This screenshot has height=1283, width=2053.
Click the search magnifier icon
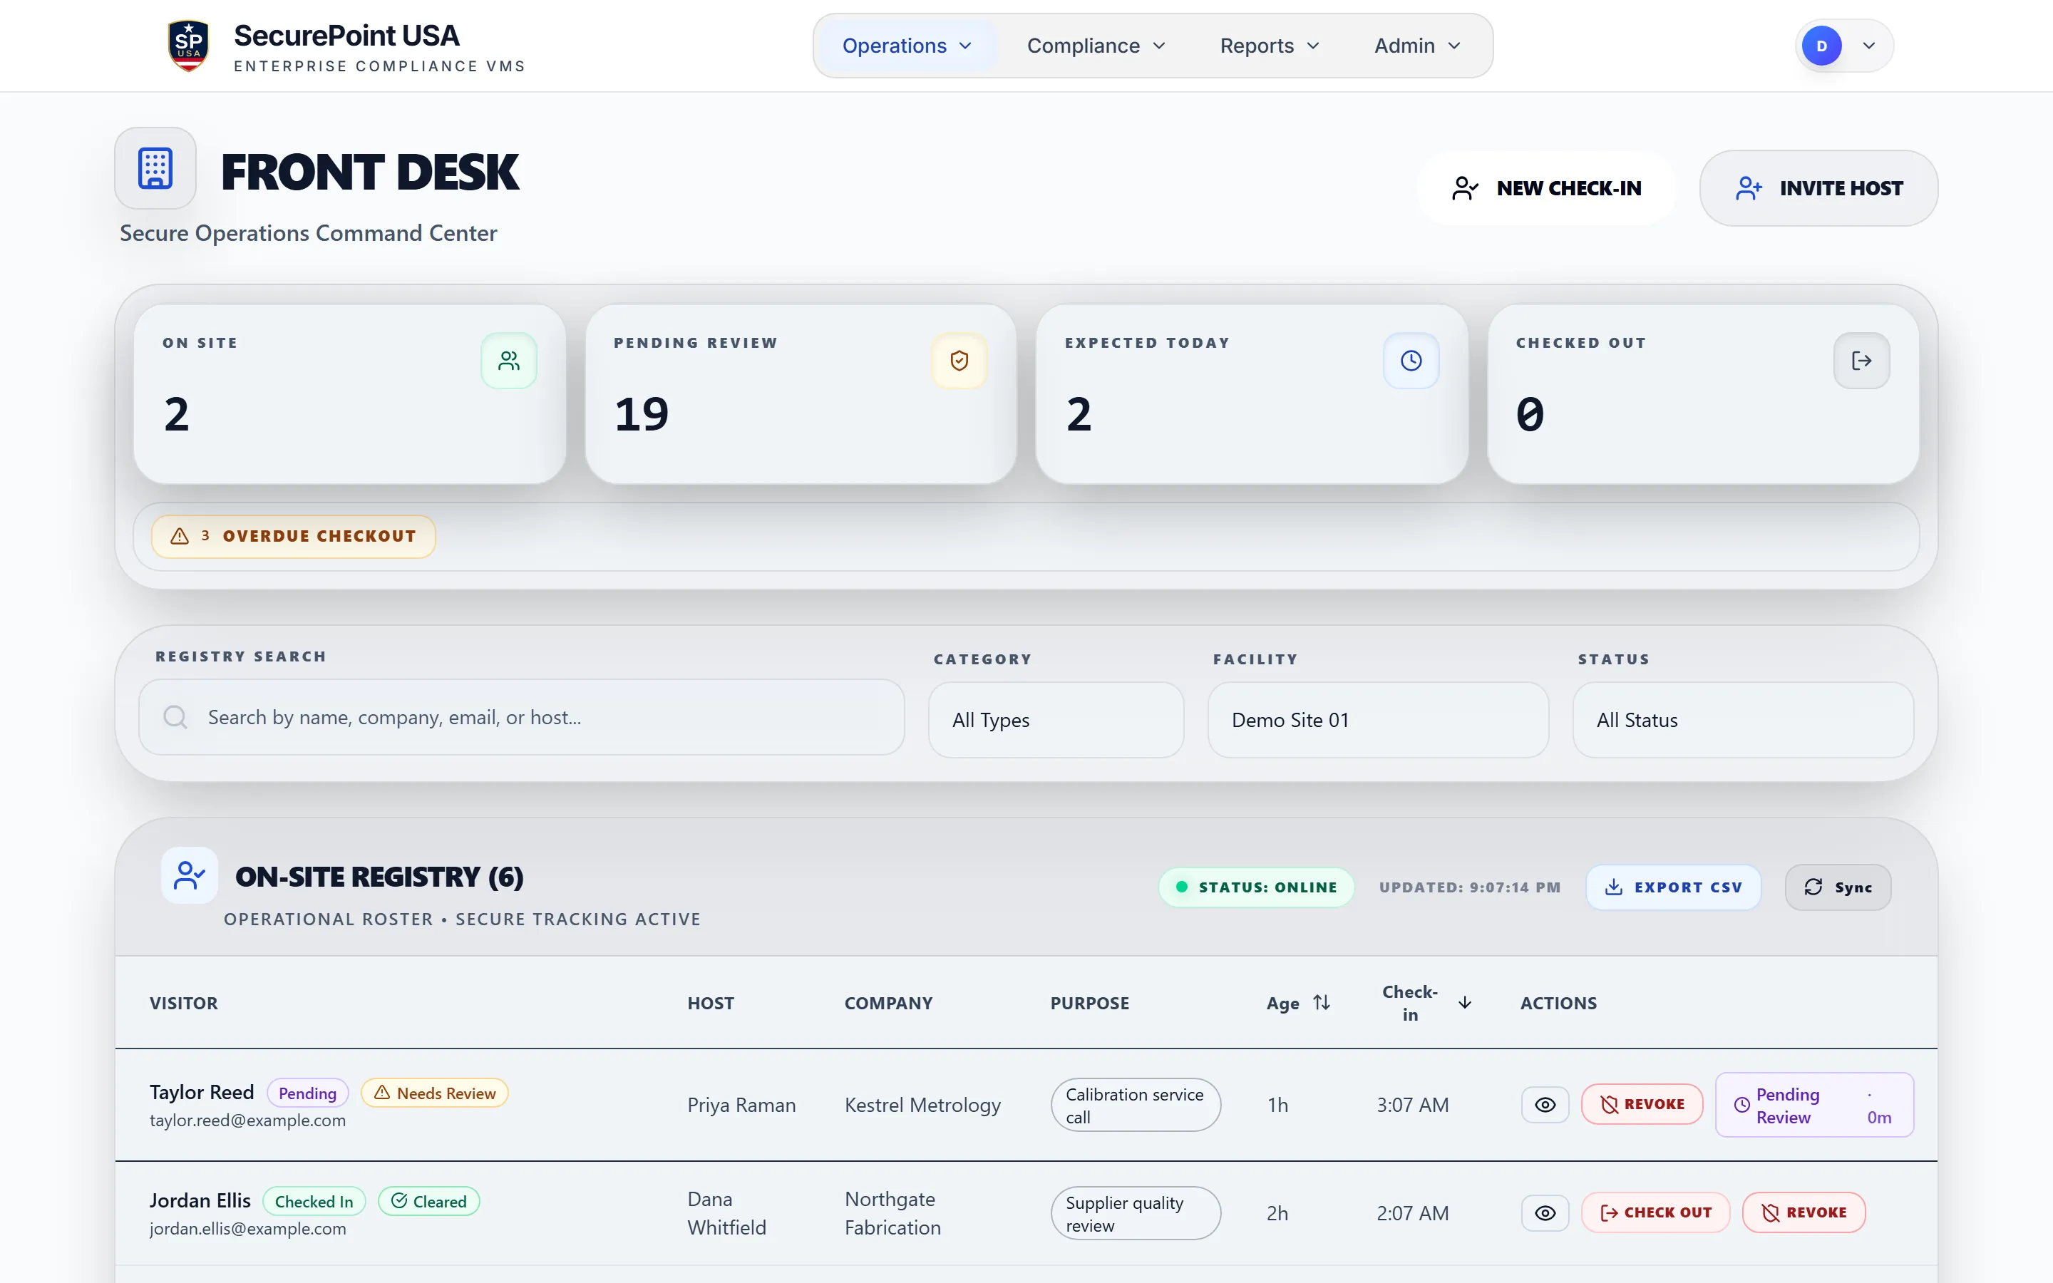(175, 717)
